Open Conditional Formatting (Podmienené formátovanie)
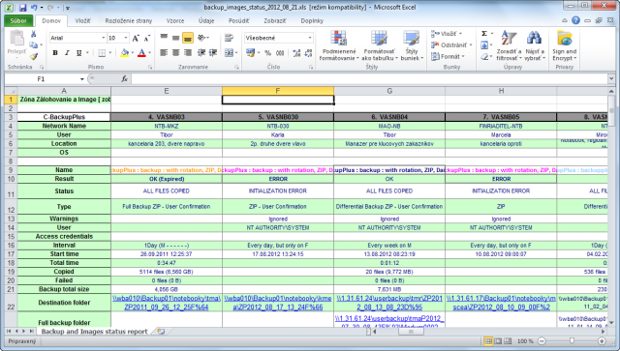This screenshot has width=620, height=351. (x=338, y=45)
